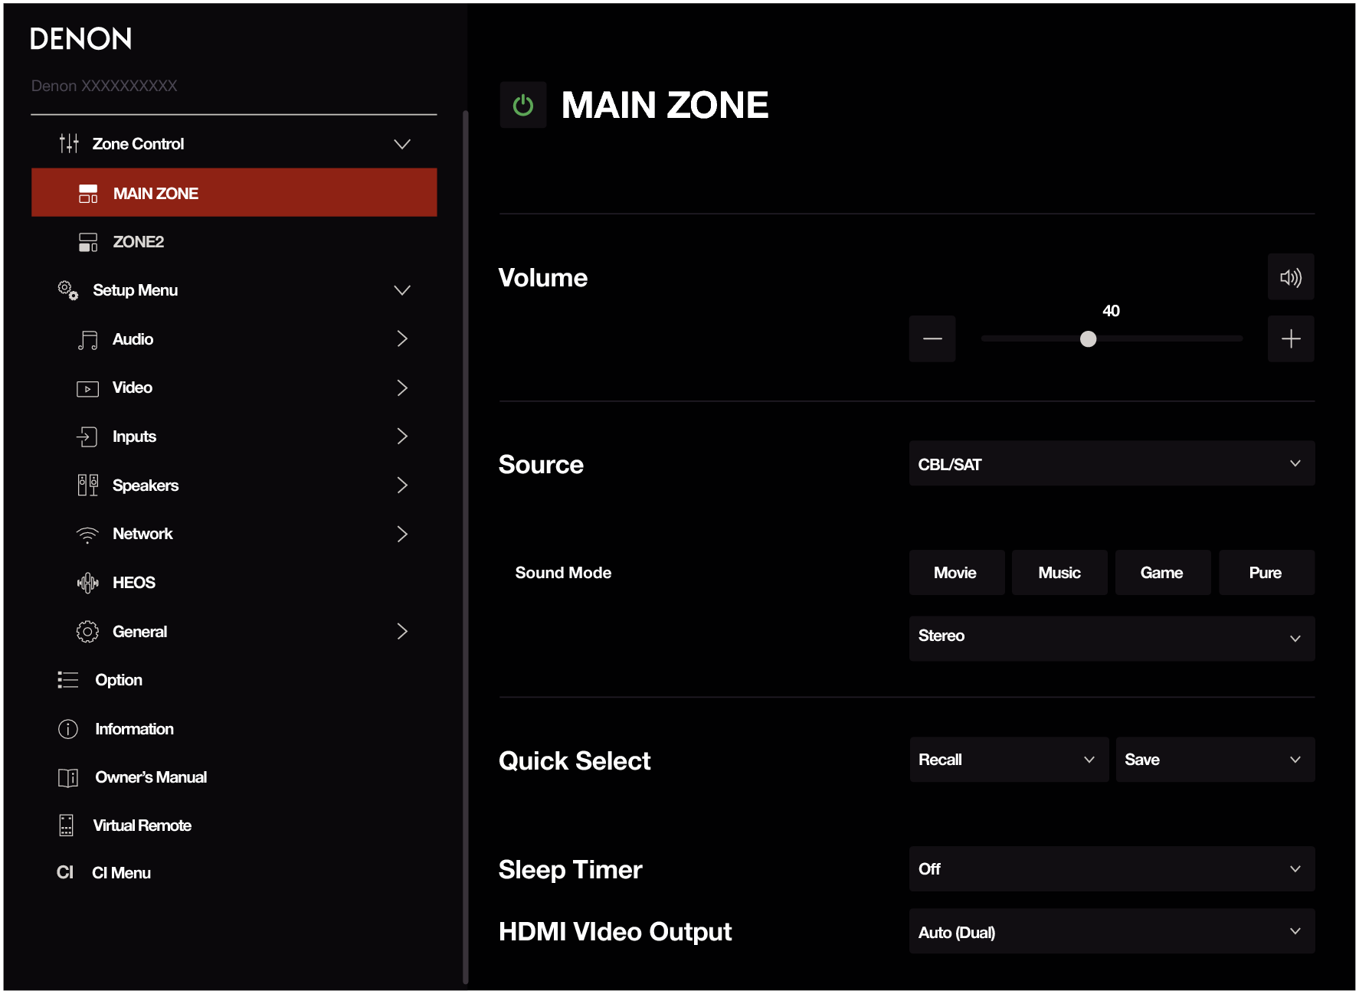Click the Video play icon
The width and height of the screenshot is (1359, 994).
point(88,388)
